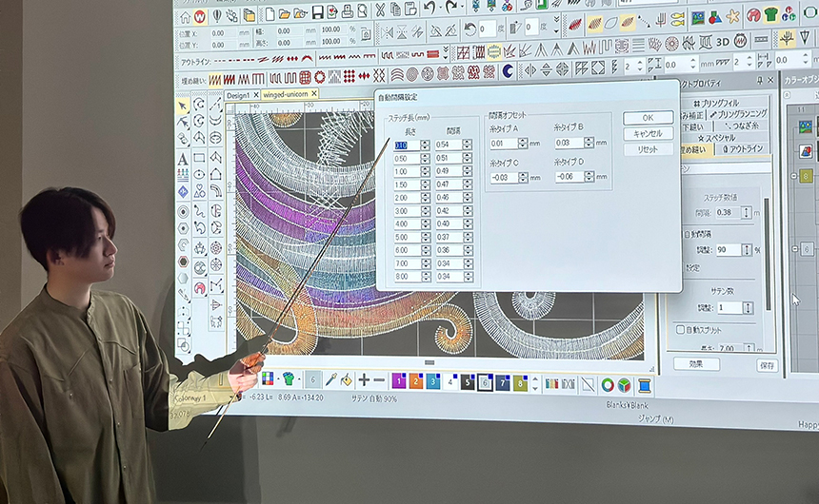Click the blue crescent moon stitch icon

508,71
